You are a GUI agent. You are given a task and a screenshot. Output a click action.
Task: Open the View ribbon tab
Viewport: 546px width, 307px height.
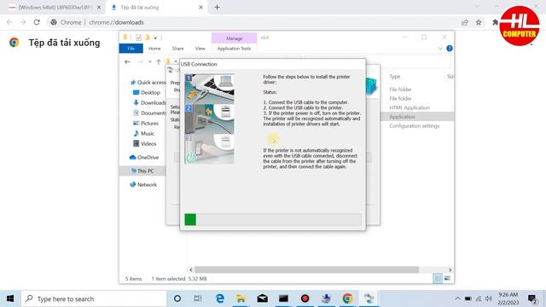(x=200, y=49)
